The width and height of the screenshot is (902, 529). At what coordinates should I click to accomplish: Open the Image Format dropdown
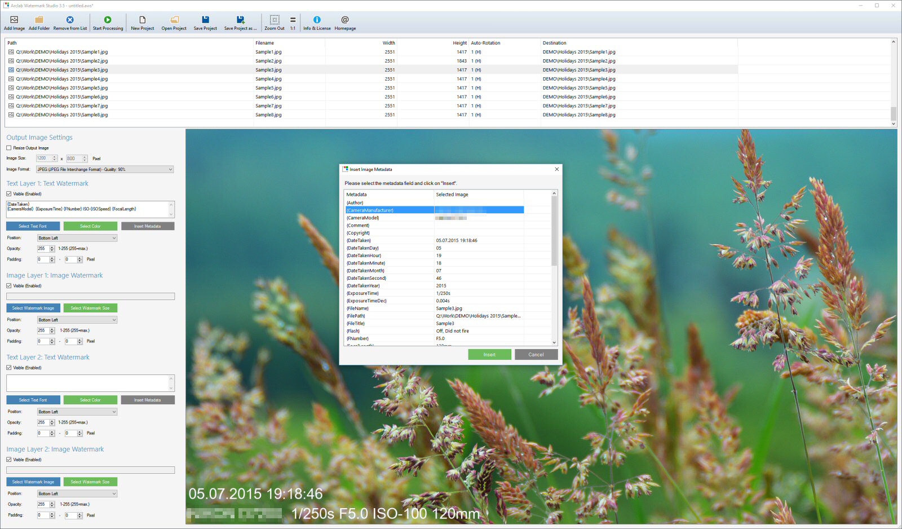105,169
